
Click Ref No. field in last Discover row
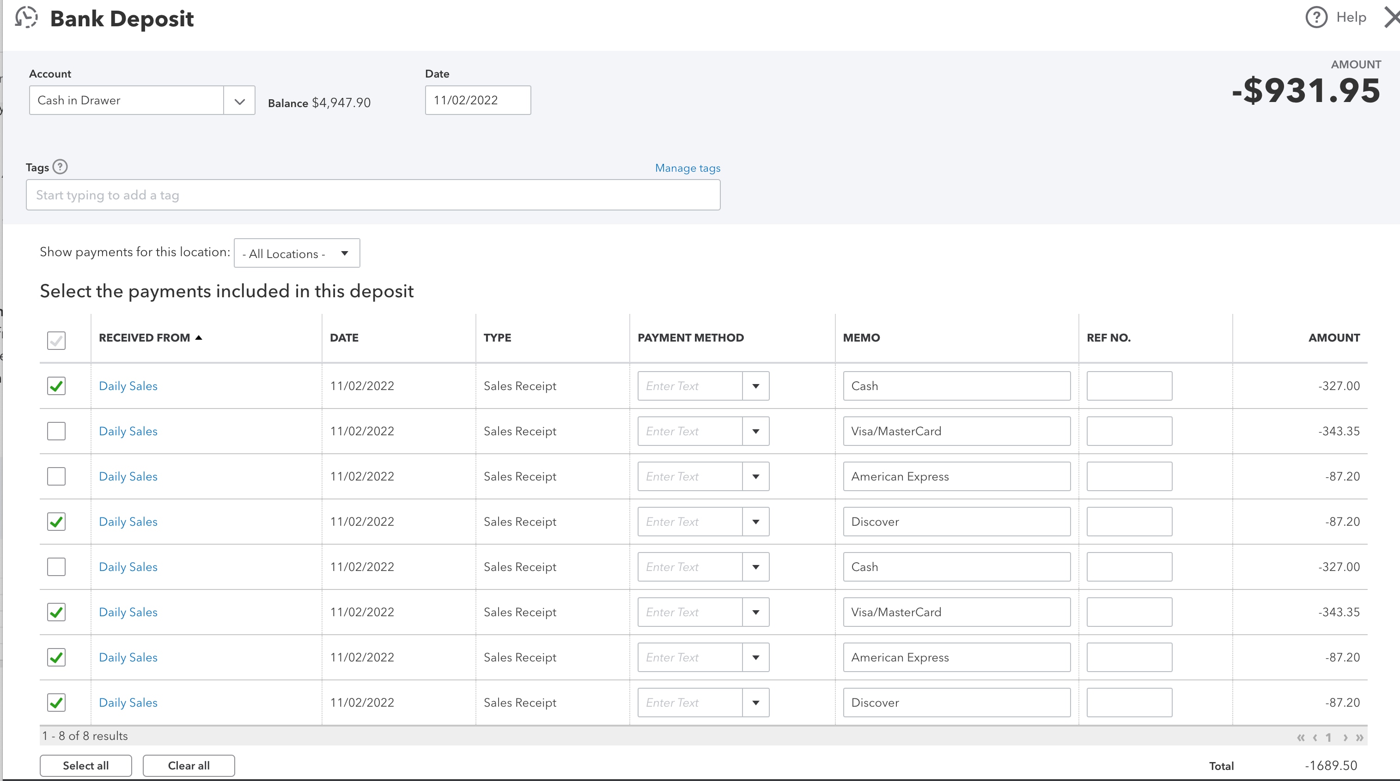(1129, 702)
